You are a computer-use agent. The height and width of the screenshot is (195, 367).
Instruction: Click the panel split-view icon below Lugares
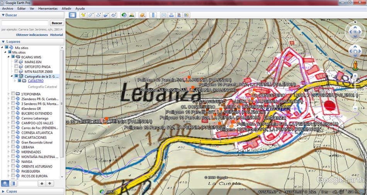13,183
